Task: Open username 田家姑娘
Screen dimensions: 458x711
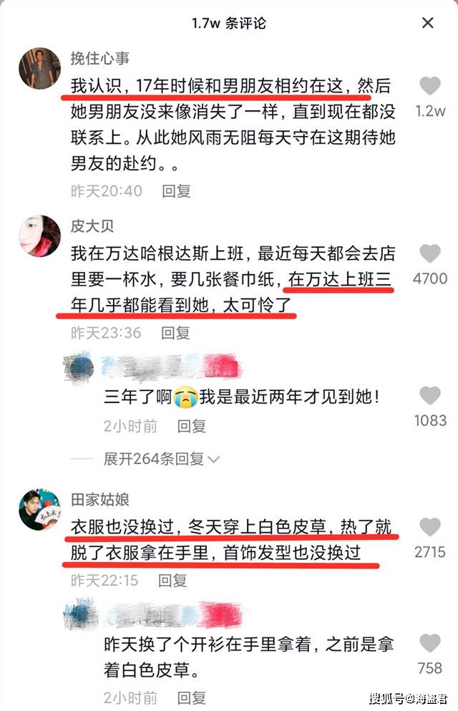Action: [99, 499]
